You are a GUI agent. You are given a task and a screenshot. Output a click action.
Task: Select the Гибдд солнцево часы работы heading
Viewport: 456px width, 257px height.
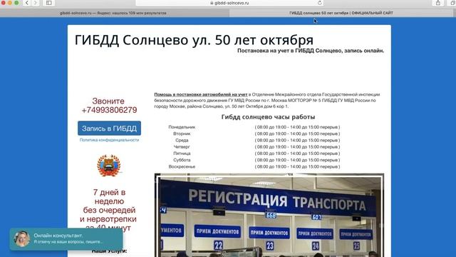268,117
